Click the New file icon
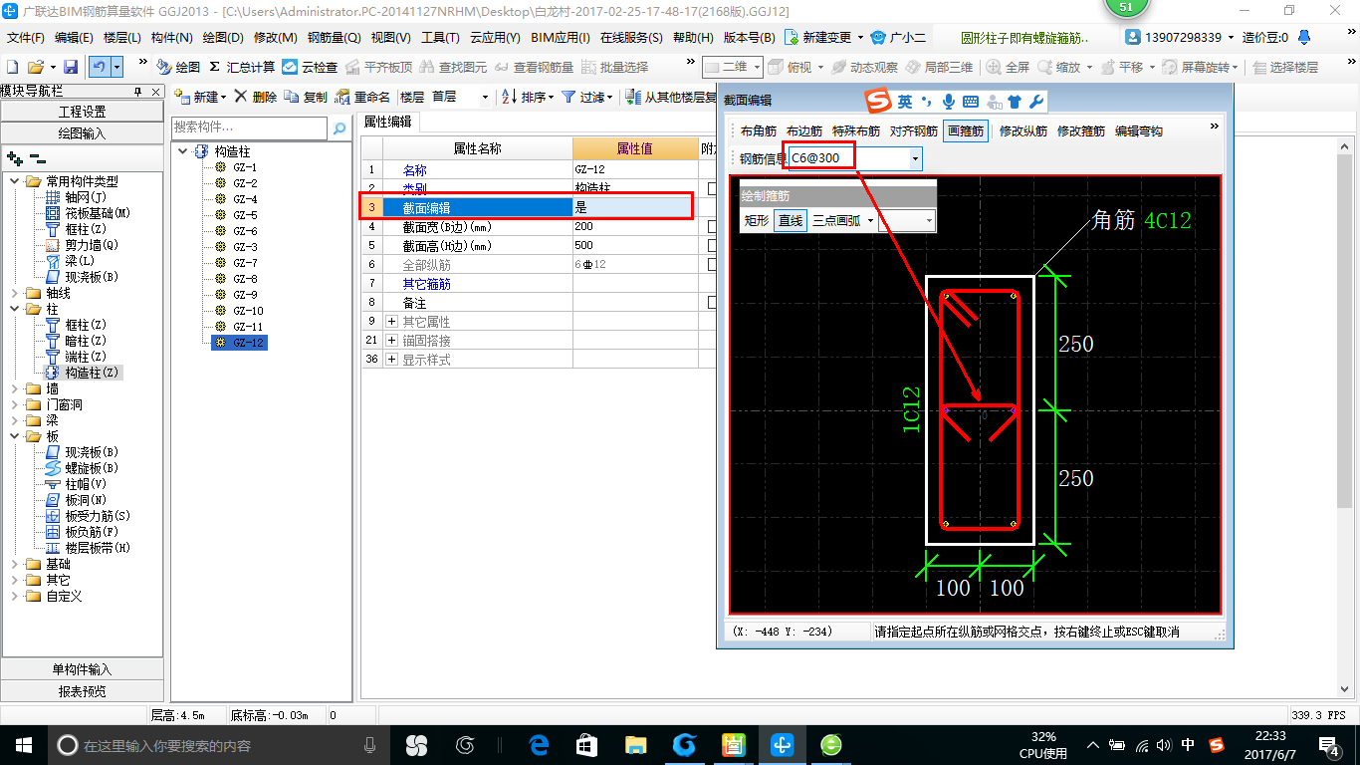The image size is (1360, 765). pyautogui.click(x=12, y=67)
